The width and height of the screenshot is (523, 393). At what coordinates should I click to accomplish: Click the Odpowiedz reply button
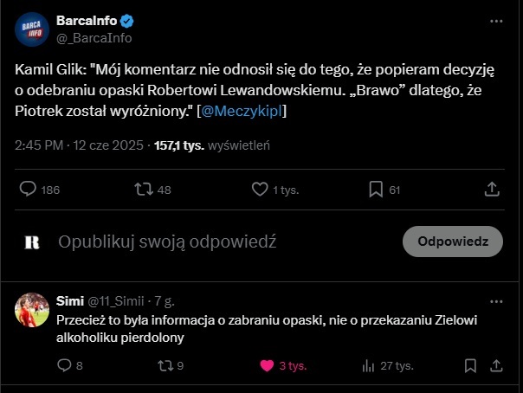(453, 242)
